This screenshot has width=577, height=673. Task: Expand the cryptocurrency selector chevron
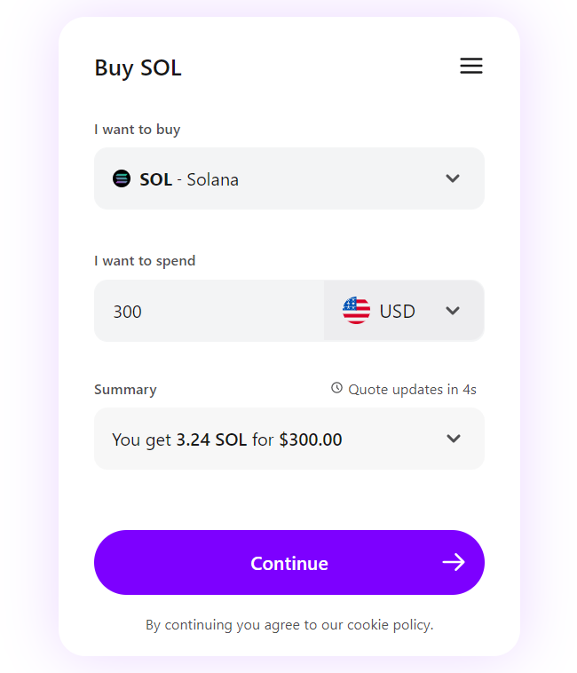point(453,178)
